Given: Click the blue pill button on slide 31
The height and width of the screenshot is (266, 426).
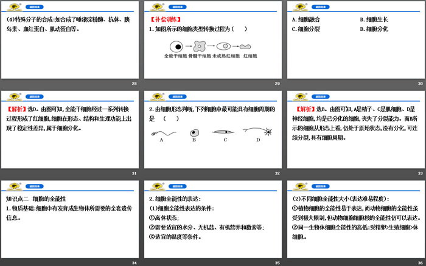Looking at the screenshot, I should pos(35,97).
